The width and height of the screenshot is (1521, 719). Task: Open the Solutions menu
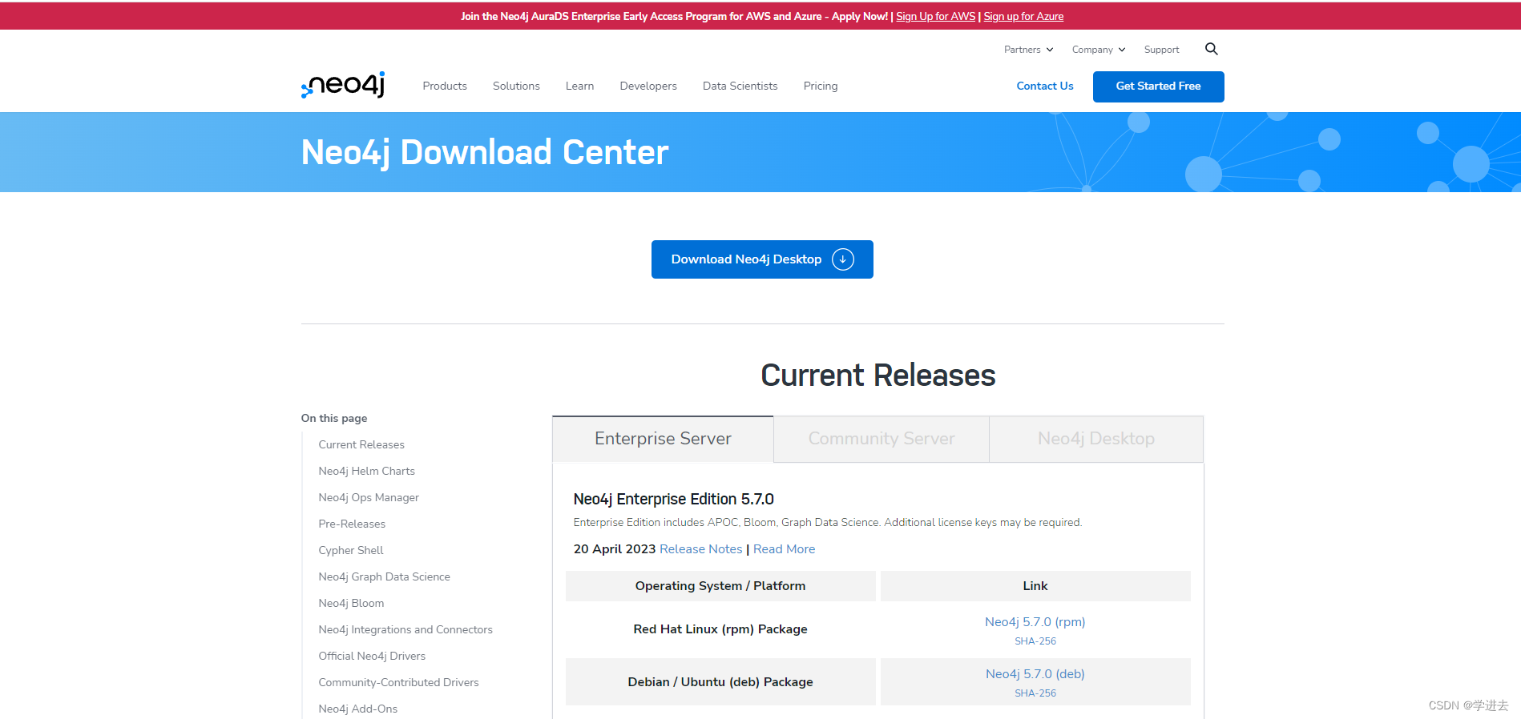[x=516, y=86]
